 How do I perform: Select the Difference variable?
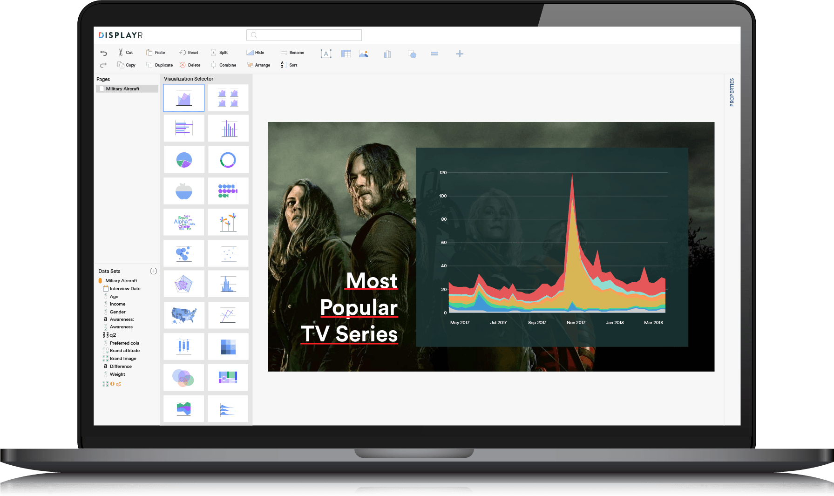117,367
